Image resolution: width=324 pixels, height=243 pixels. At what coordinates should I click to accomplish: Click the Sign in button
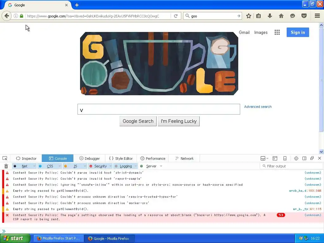tap(298, 32)
